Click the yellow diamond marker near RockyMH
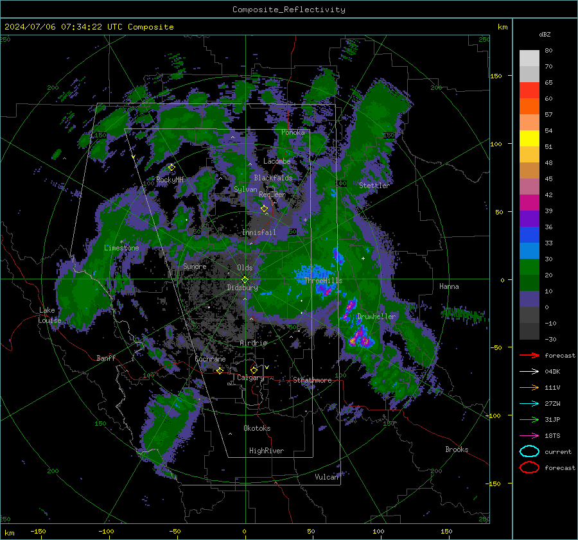The image size is (578, 540). click(x=171, y=168)
